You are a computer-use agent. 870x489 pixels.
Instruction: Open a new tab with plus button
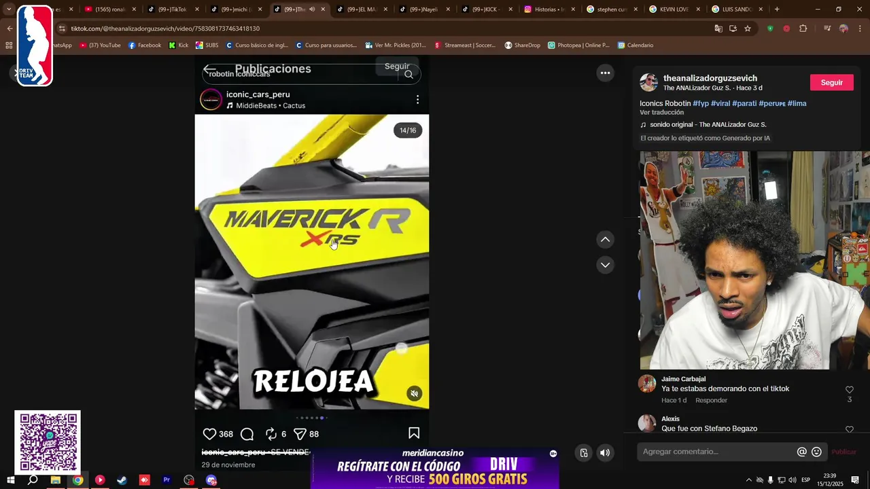point(777,10)
